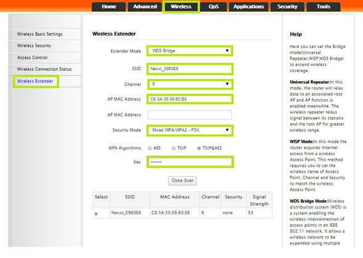The image size is (363, 258).
Task: View Wireless Connection Status page
Action: coord(45,69)
